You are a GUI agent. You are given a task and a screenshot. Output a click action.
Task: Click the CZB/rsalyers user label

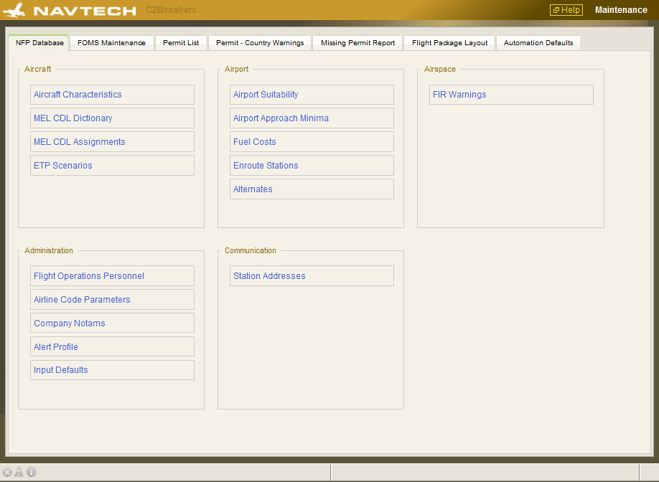point(171,10)
